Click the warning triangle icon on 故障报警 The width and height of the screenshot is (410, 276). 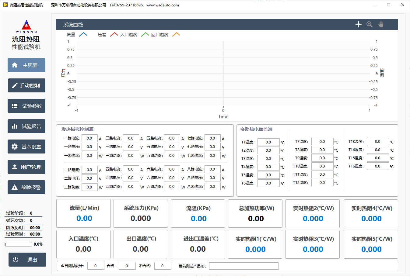pyautogui.click(x=15, y=187)
